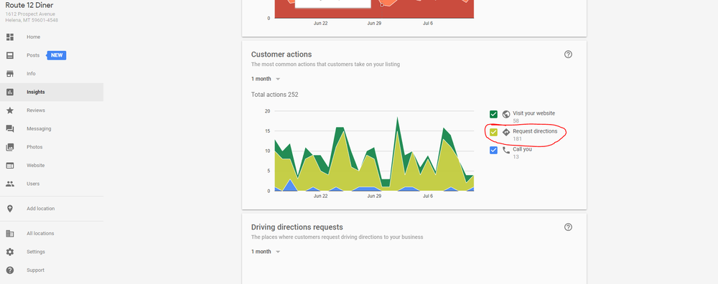Click the peak in the customer actions chart
This screenshot has height=284, width=718.
(398, 118)
